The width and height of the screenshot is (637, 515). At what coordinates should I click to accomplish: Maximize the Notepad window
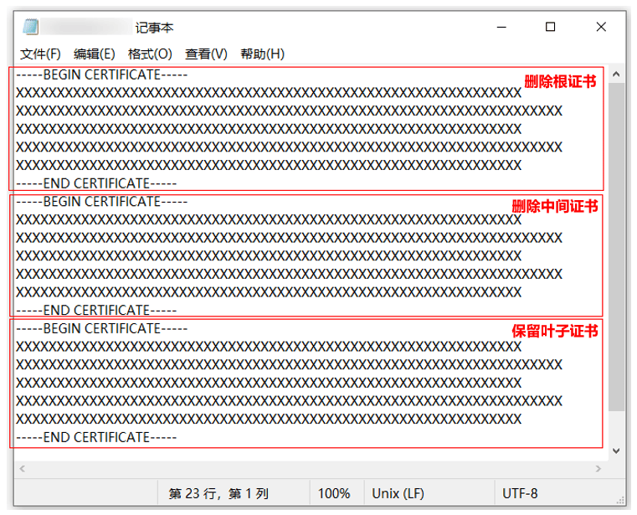coord(550,28)
